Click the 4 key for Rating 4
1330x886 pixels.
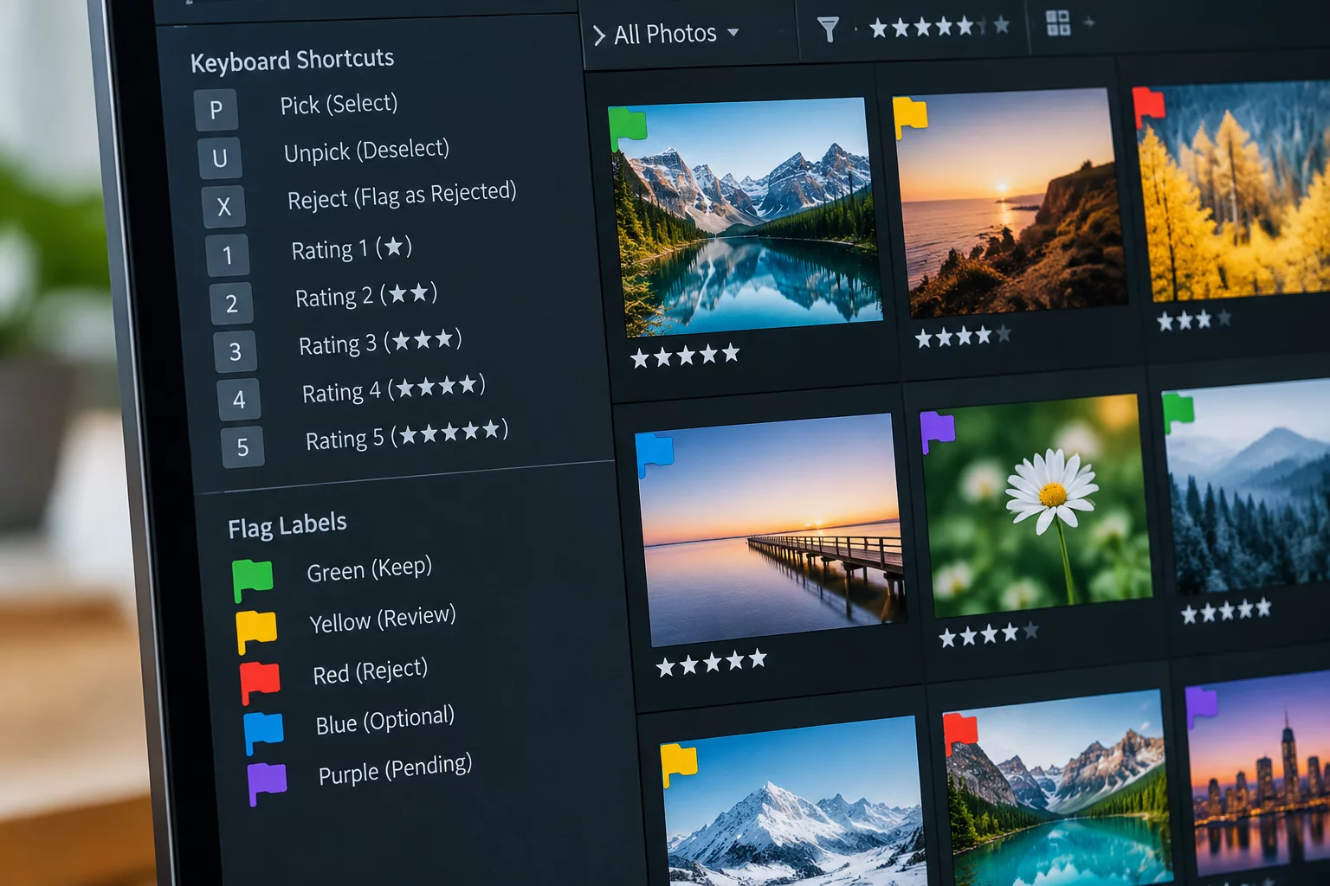click(x=239, y=399)
